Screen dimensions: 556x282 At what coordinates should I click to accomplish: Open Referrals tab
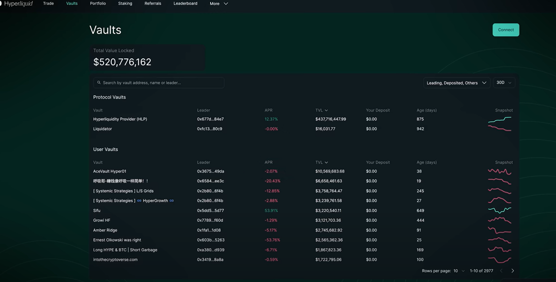click(x=153, y=4)
